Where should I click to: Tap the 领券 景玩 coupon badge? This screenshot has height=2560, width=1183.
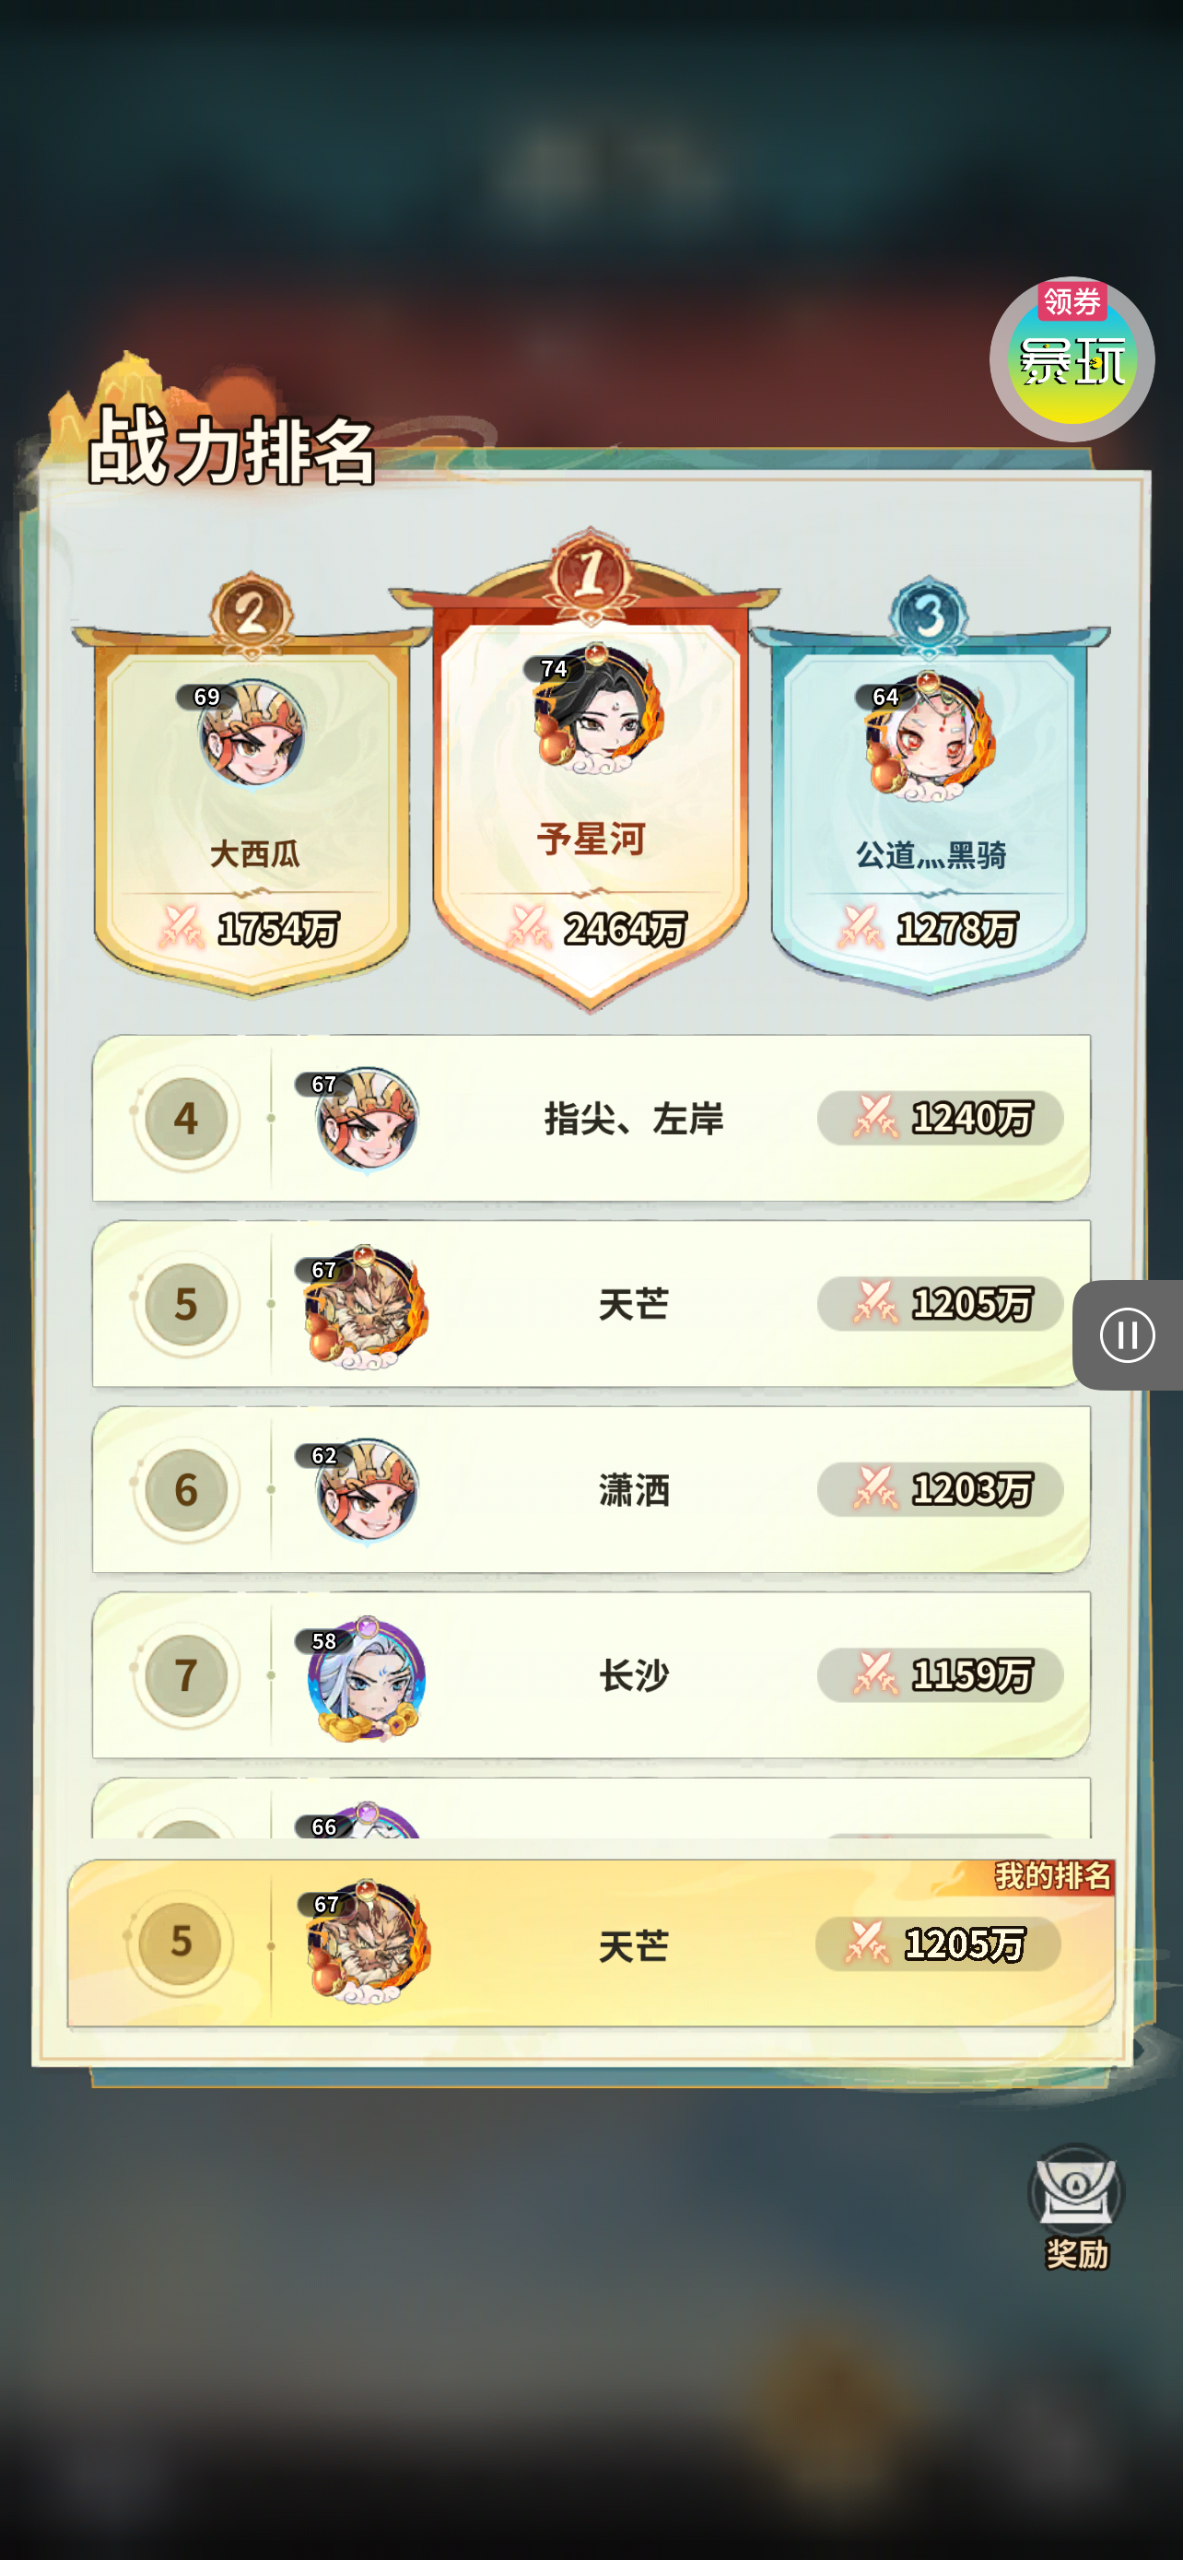tap(1072, 358)
